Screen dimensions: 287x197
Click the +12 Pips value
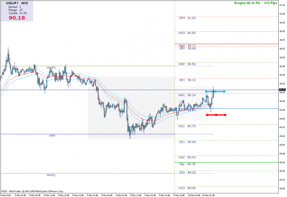270,3
